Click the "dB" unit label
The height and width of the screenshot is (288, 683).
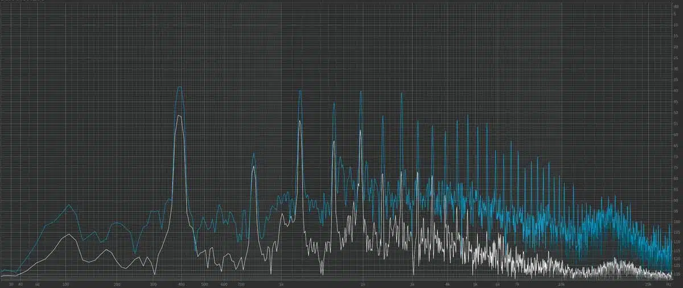click(x=676, y=6)
